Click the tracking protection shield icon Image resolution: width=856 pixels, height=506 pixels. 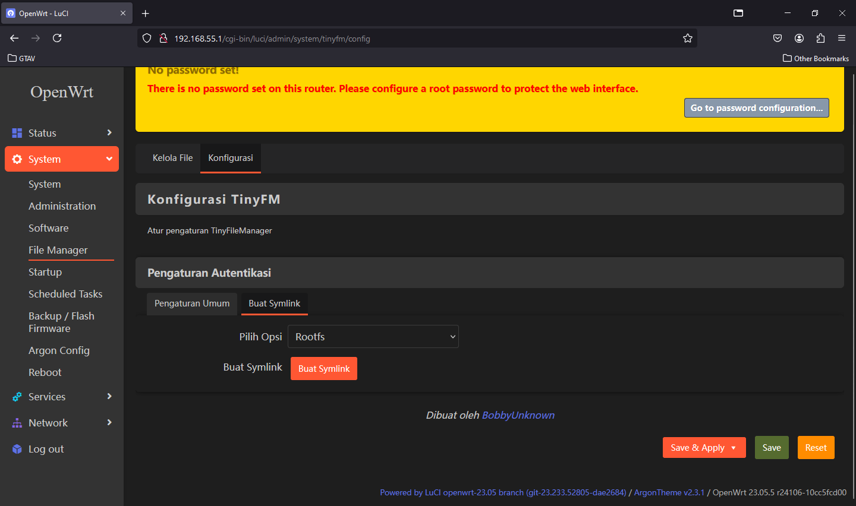coord(147,39)
